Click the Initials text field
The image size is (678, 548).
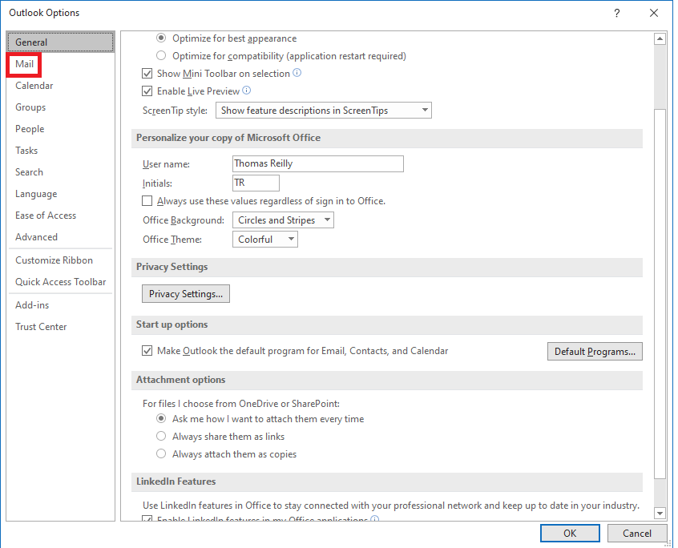[256, 183]
